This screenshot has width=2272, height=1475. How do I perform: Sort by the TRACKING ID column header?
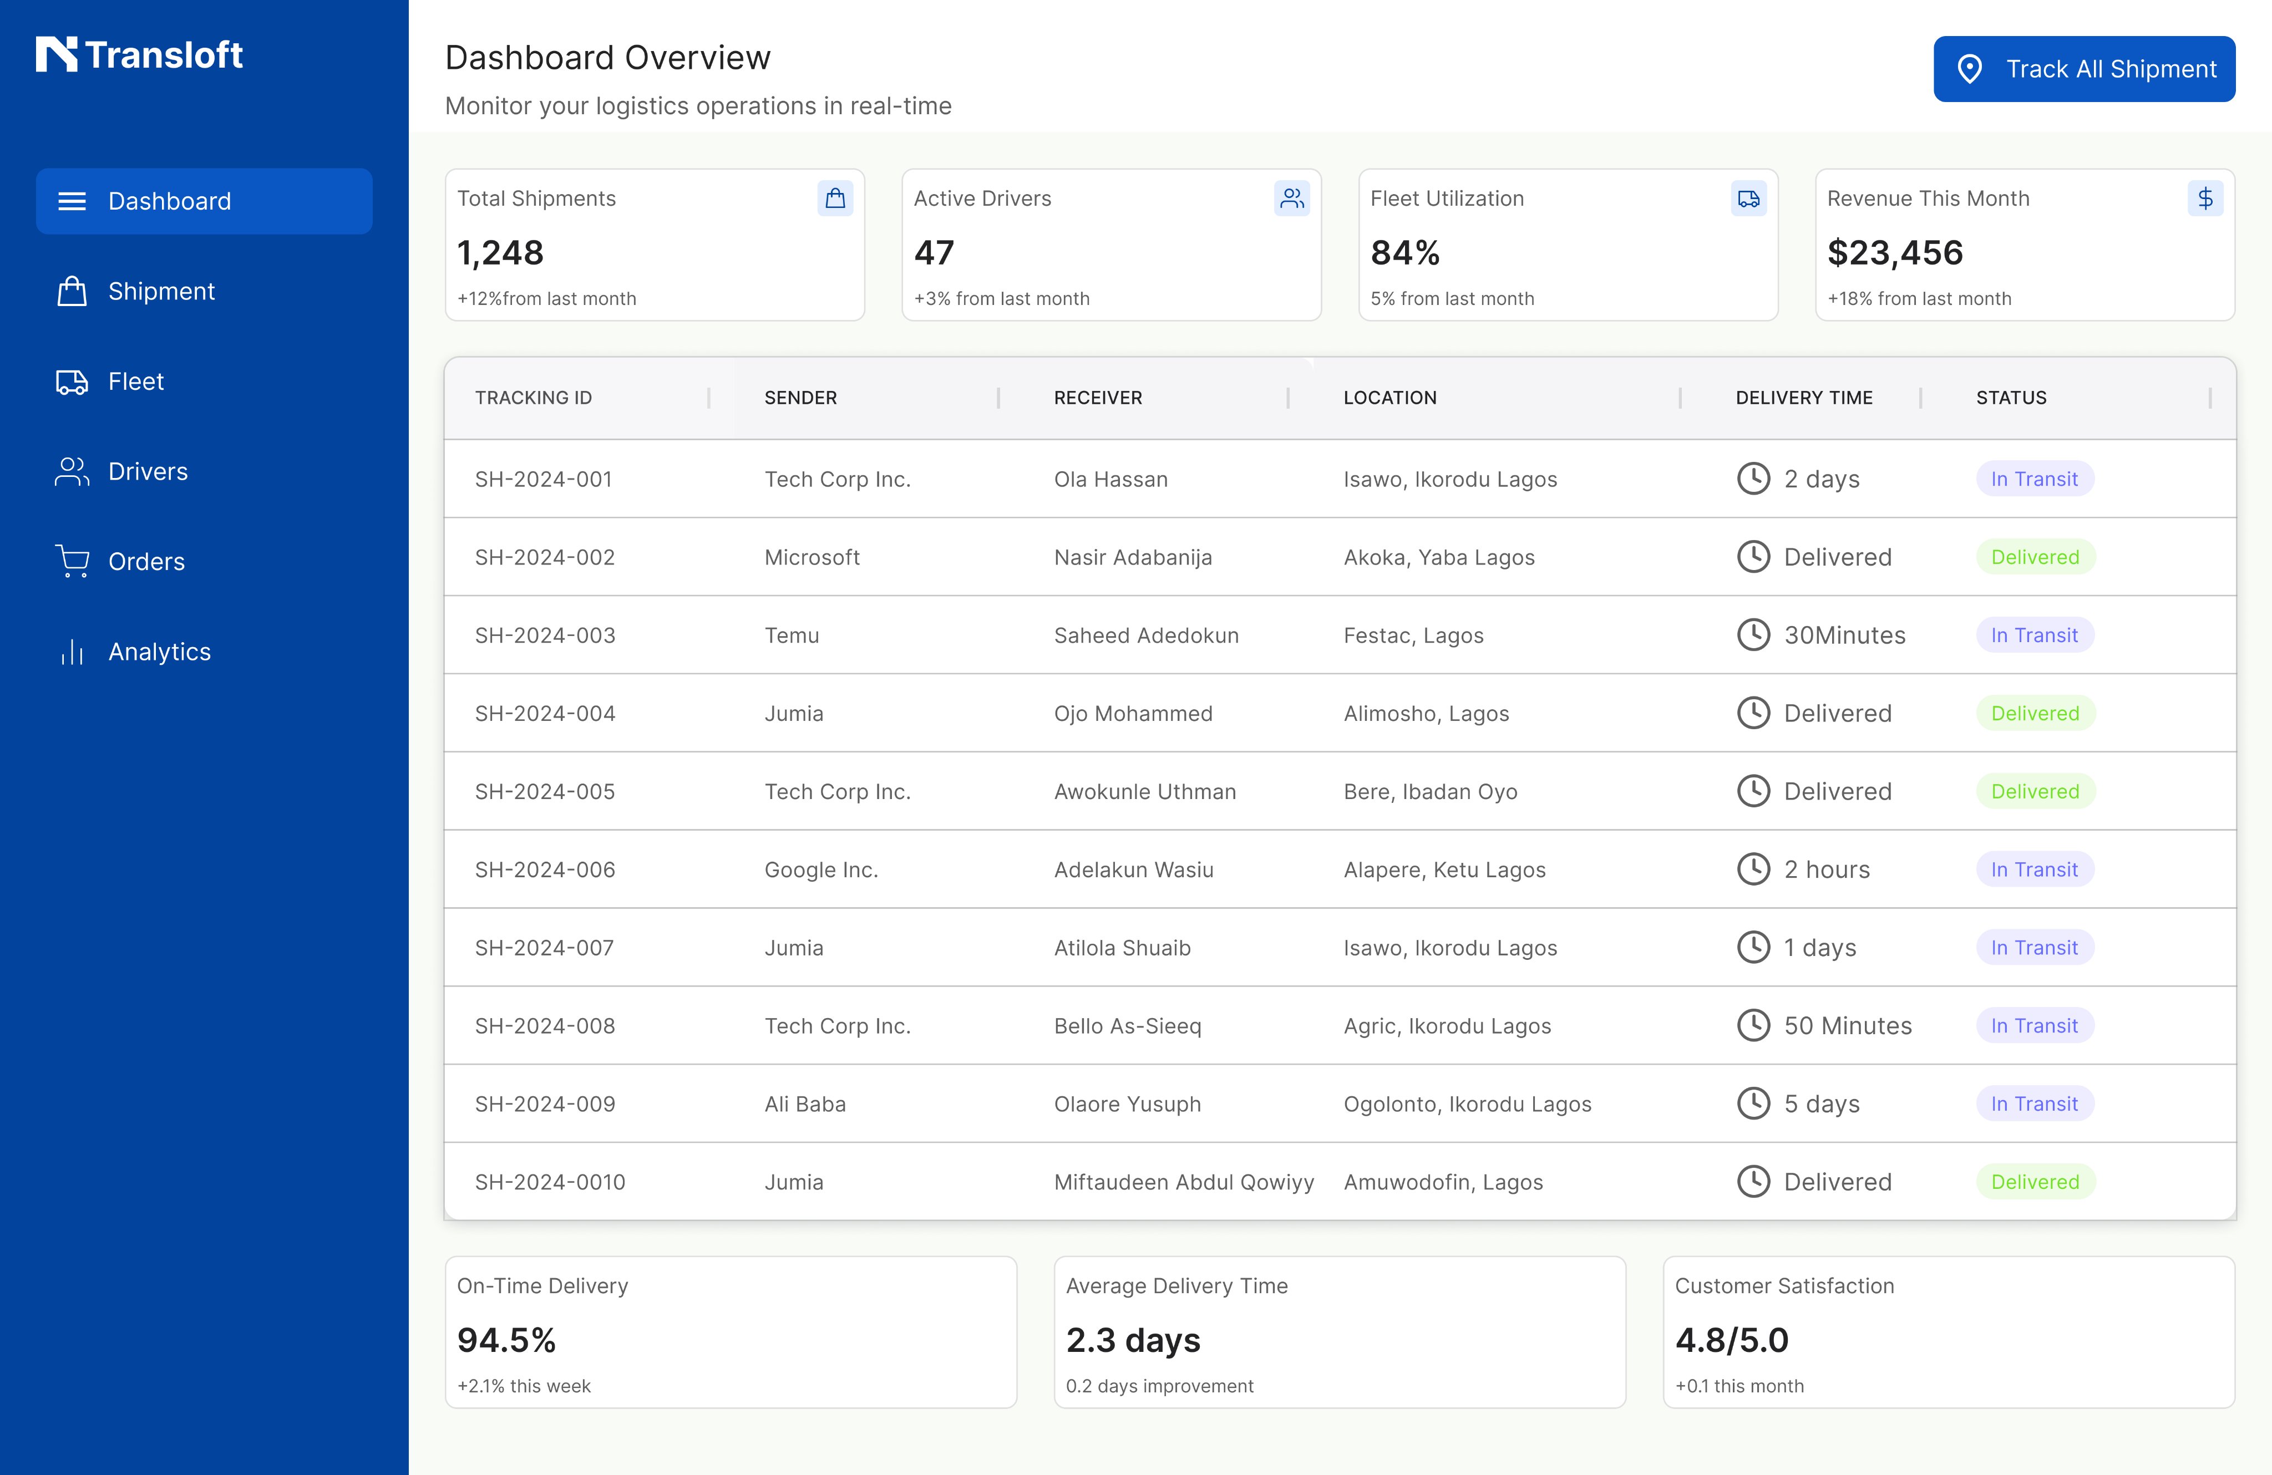(534, 398)
